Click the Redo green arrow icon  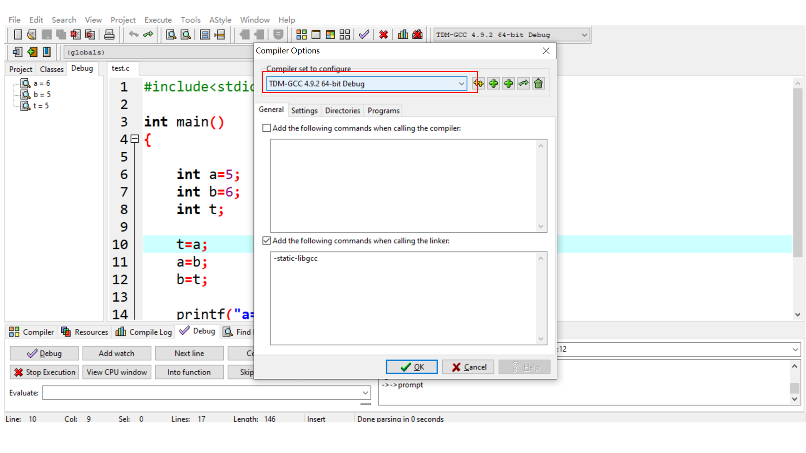click(148, 35)
